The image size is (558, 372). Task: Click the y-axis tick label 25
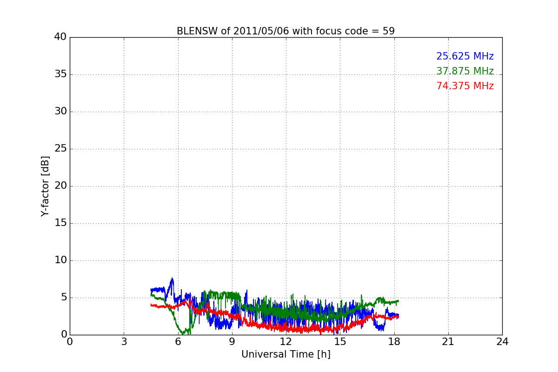(x=60, y=149)
